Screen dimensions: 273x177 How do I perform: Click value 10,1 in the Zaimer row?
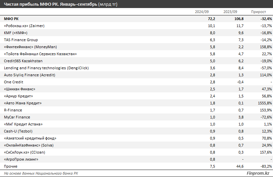211,26
